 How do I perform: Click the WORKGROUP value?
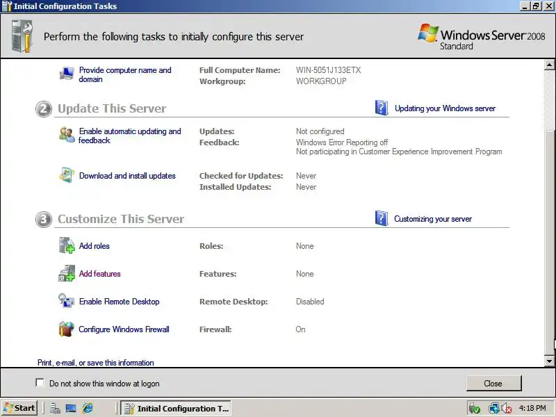pos(321,81)
